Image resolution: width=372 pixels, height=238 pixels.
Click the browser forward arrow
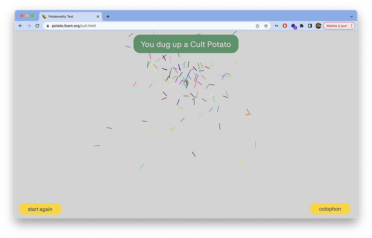tap(29, 26)
